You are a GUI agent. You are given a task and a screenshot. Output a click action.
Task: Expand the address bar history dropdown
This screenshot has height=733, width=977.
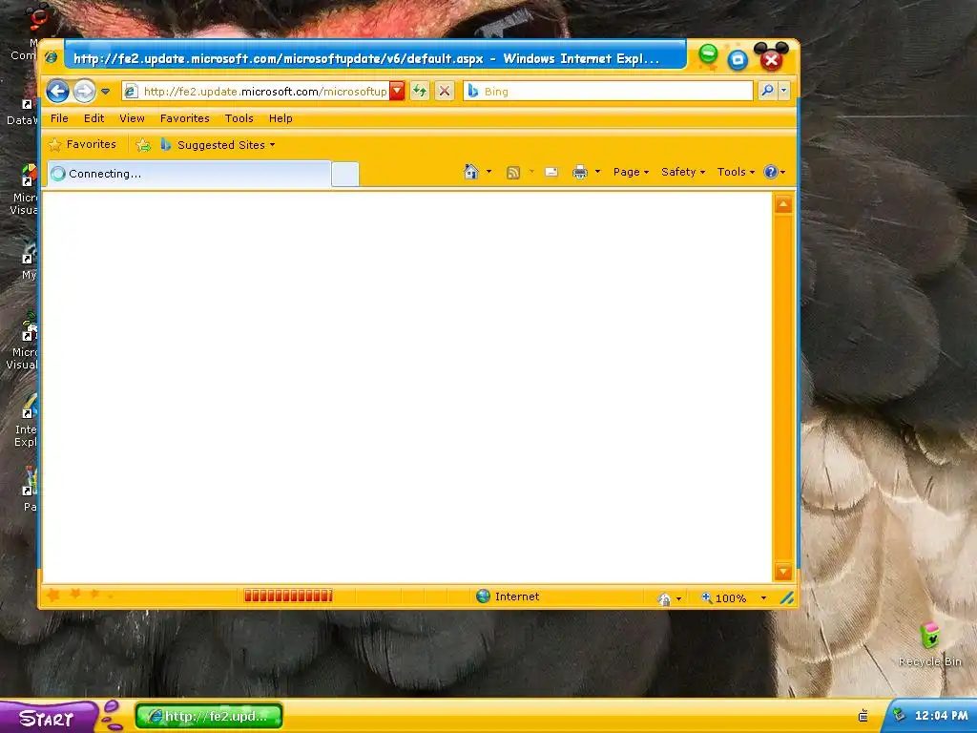[x=398, y=91]
